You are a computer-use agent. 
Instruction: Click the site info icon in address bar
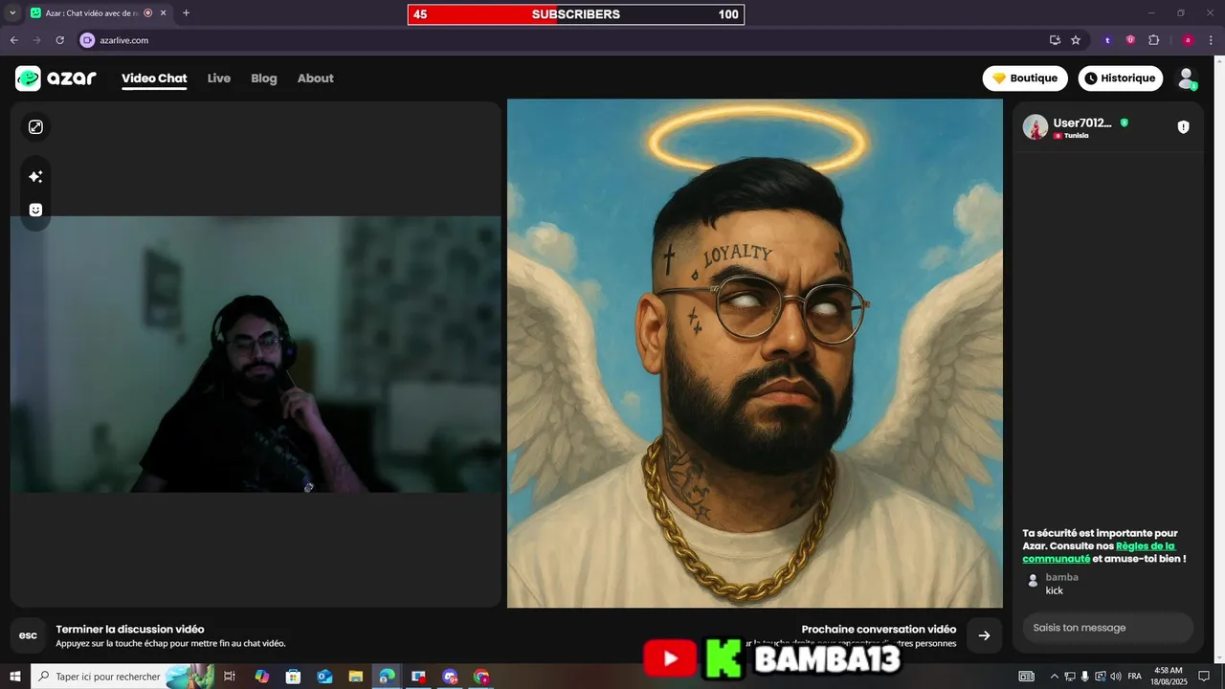(87, 40)
